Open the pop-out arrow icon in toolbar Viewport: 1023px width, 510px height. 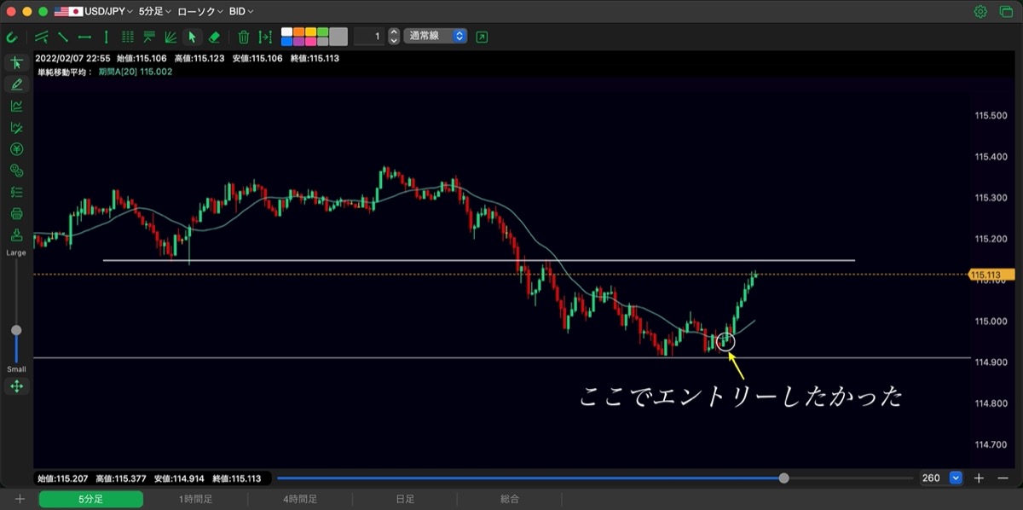[x=483, y=37]
